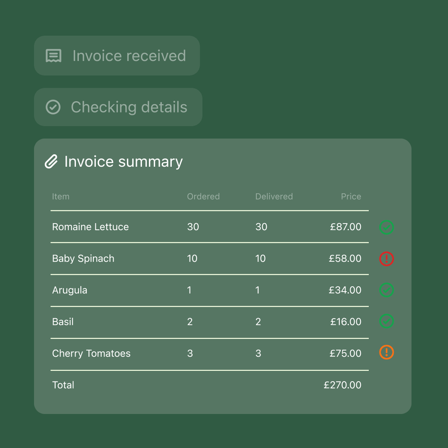
Task: Click the green check status for Basil
Action: [386, 321]
